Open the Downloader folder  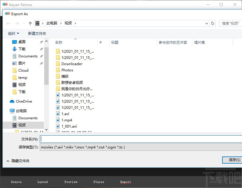(x=72, y=64)
